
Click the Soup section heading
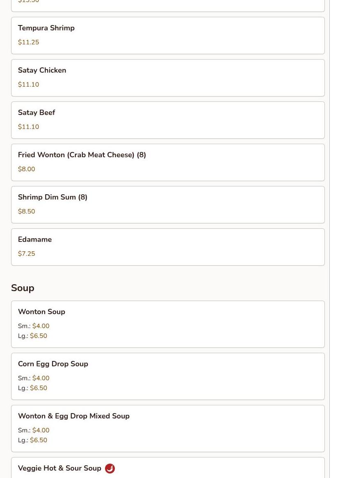(23, 288)
